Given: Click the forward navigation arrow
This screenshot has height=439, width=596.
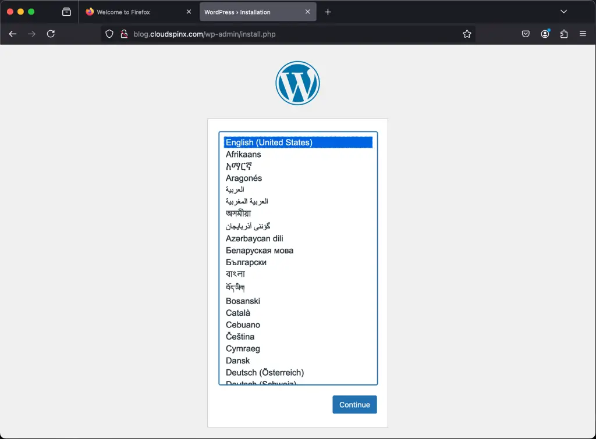Looking at the screenshot, I should coord(31,34).
